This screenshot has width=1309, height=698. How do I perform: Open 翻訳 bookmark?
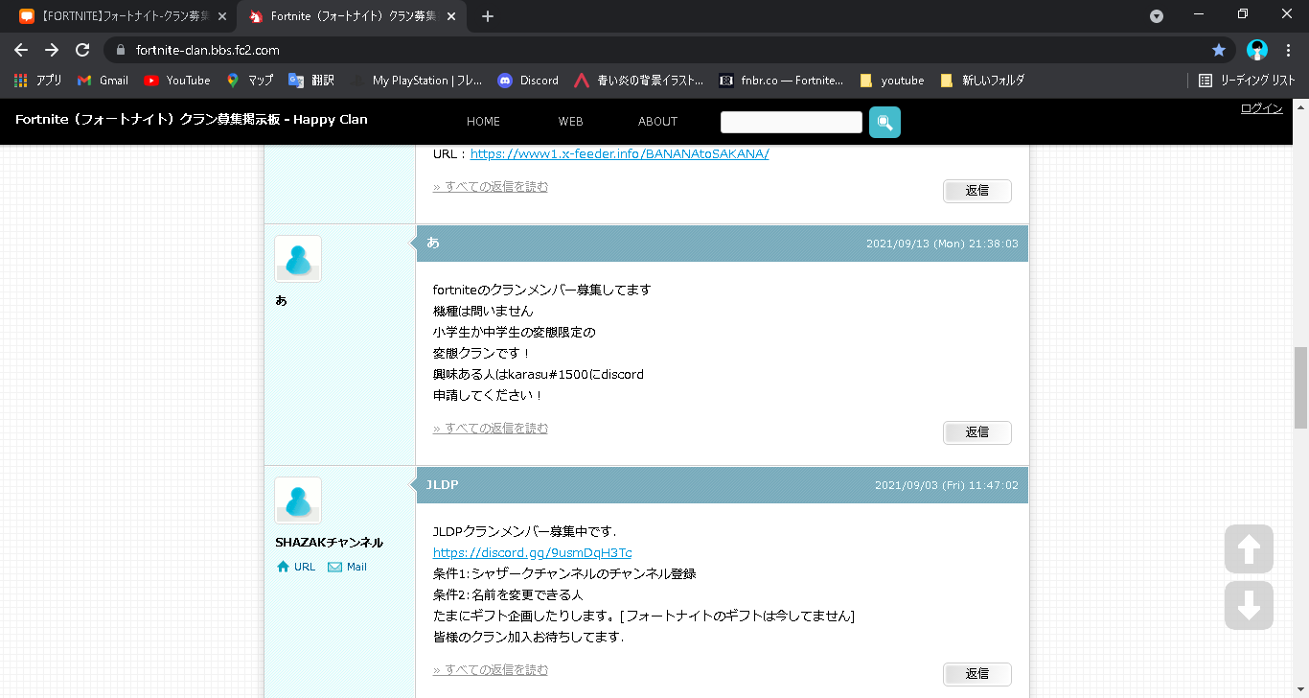click(311, 81)
